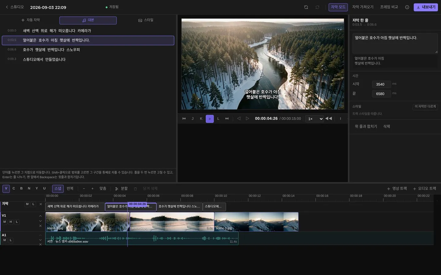Click the K pause key button
Viewport: 441px width, 275px height.
point(201,119)
